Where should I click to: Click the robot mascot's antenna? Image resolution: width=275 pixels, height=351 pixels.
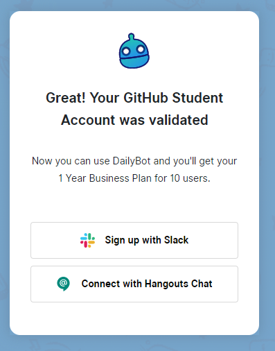(132, 36)
